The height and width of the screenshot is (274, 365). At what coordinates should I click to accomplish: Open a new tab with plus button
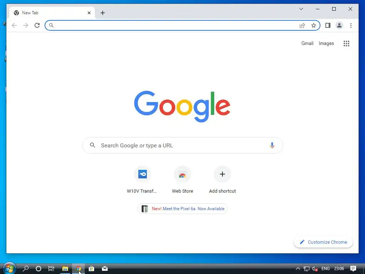(103, 13)
